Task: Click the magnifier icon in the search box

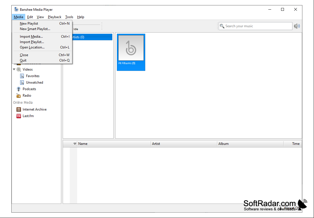Action: pyautogui.click(x=222, y=26)
